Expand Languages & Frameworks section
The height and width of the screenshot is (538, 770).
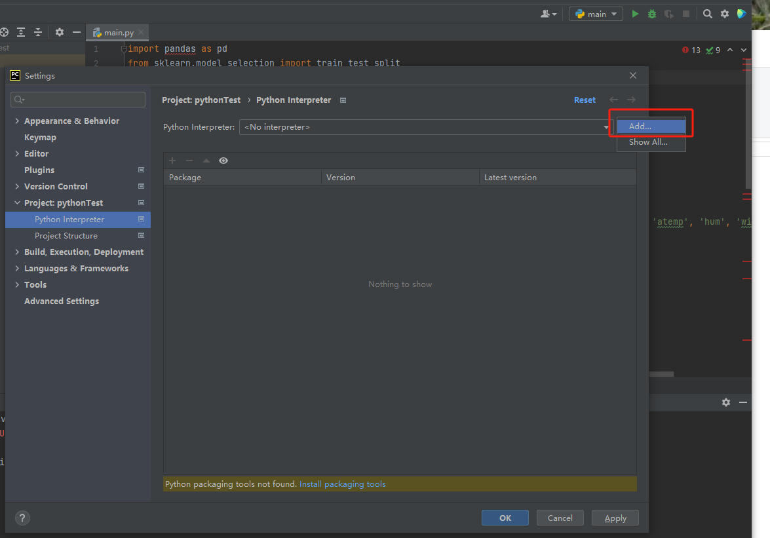(17, 269)
